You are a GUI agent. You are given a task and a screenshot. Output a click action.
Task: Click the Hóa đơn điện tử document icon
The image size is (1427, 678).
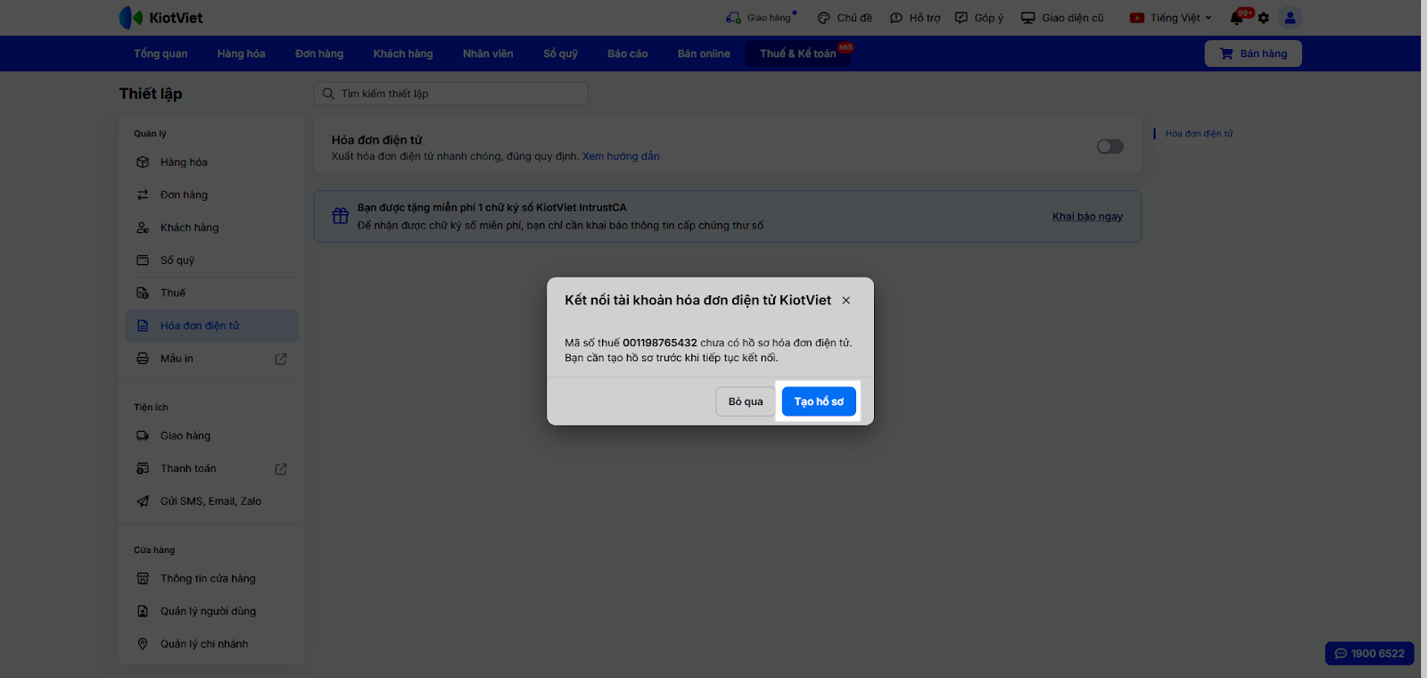(143, 326)
